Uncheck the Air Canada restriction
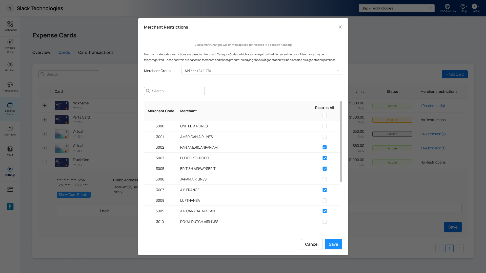 (325, 211)
